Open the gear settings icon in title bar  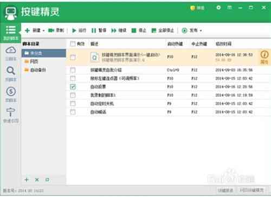(x=218, y=8)
